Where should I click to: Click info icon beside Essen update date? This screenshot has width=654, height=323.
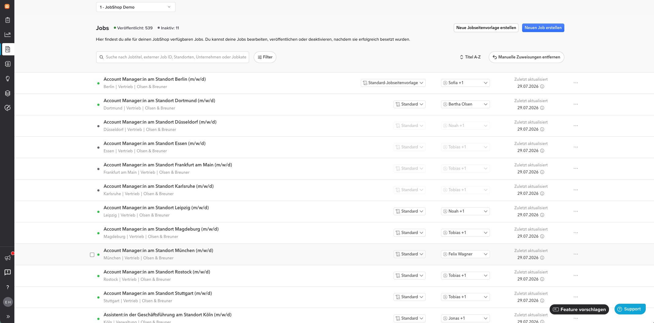click(x=542, y=151)
